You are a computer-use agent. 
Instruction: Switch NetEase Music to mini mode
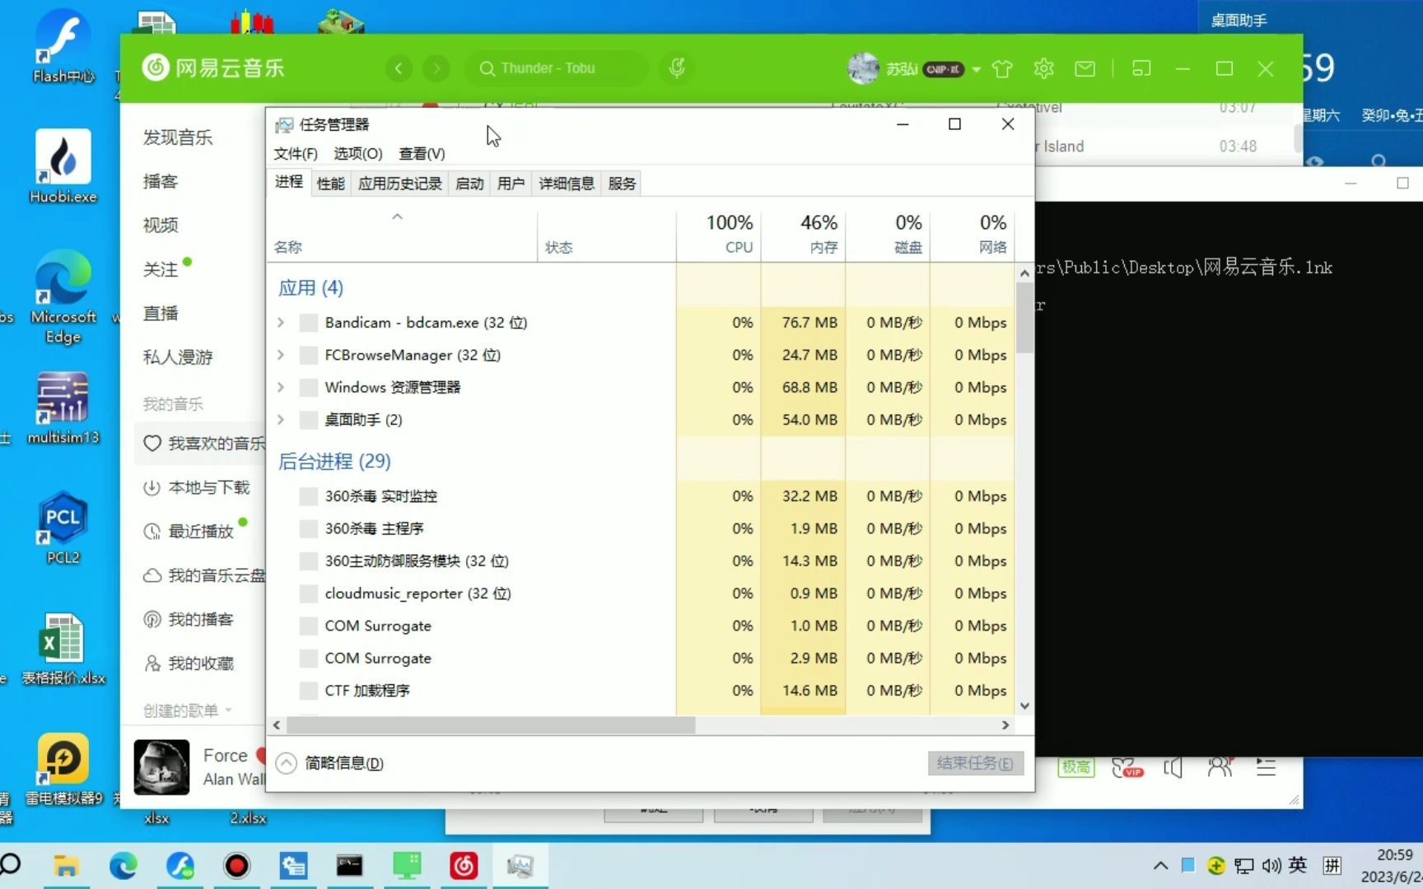1141,68
